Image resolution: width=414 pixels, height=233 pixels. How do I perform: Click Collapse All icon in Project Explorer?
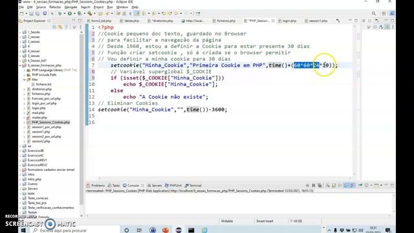54,27
